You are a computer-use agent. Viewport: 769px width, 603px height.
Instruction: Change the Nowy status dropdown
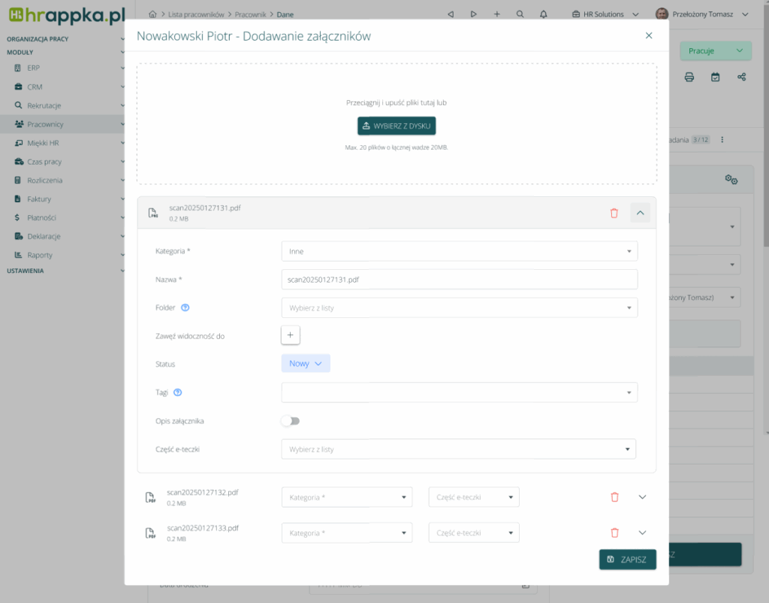306,364
